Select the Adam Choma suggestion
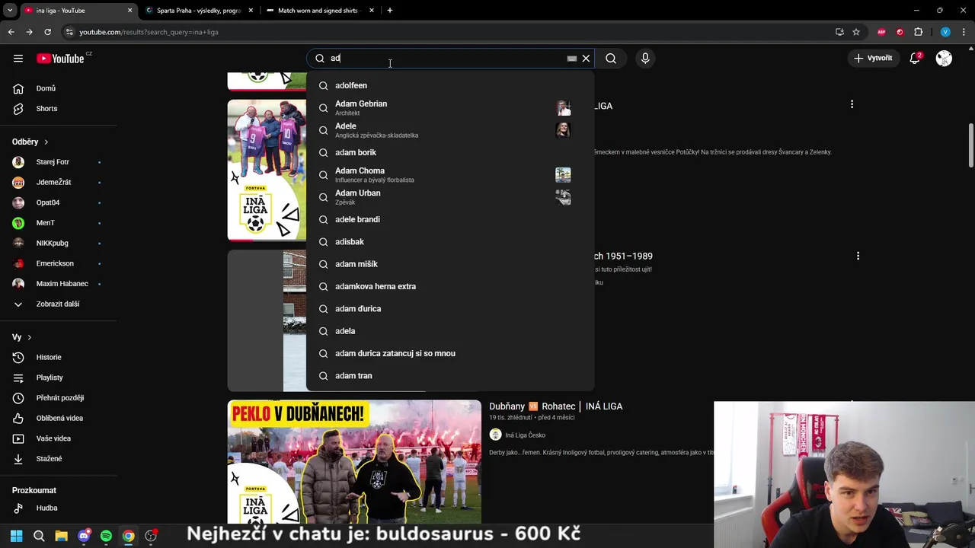975x548 pixels. pyautogui.click(x=450, y=175)
